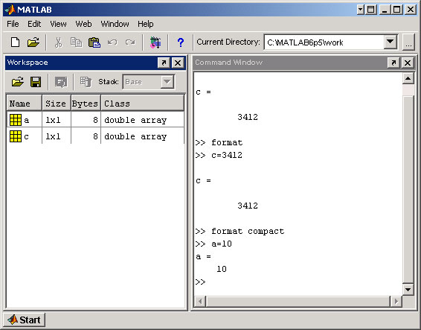
Task: Open Help with the blue question mark
Action: (181, 42)
